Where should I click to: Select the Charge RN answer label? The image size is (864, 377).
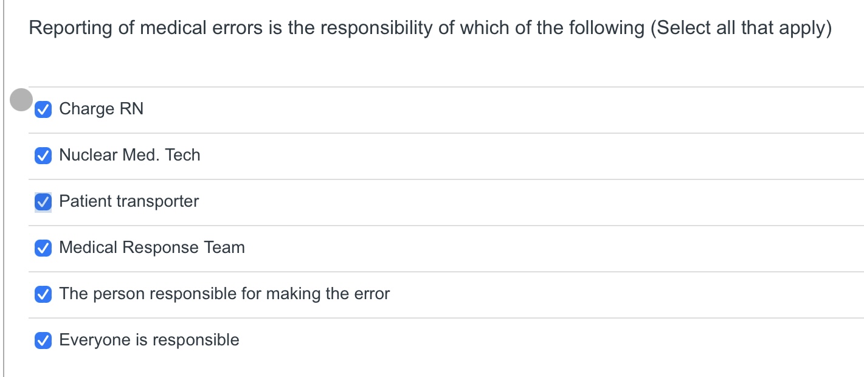pyautogui.click(x=101, y=109)
